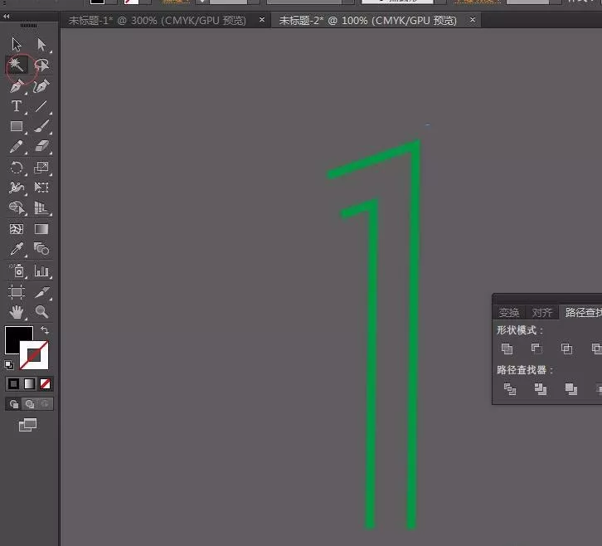Screen dimensions: 602x546
Task: Select the Shape Builder tool
Action: [17, 208]
